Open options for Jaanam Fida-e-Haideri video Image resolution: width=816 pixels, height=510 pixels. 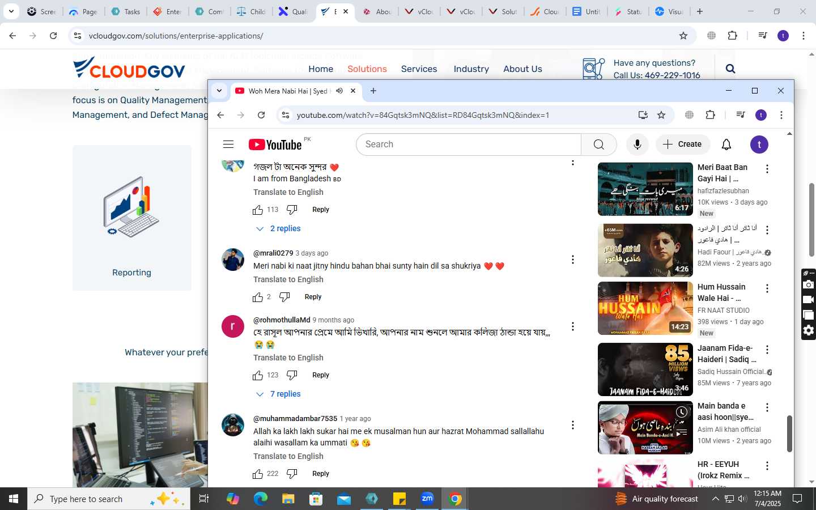click(767, 350)
